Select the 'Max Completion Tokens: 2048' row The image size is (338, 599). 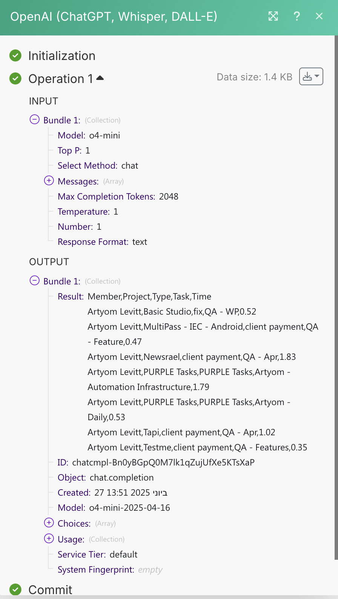tap(118, 197)
